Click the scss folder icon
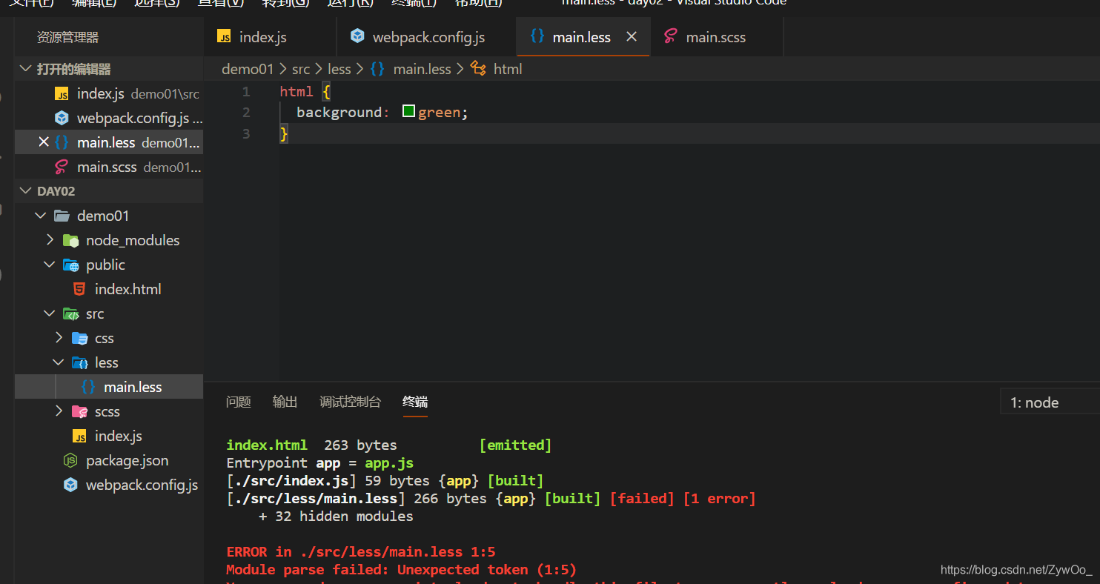The width and height of the screenshot is (1100, 584). pos(79,411)
